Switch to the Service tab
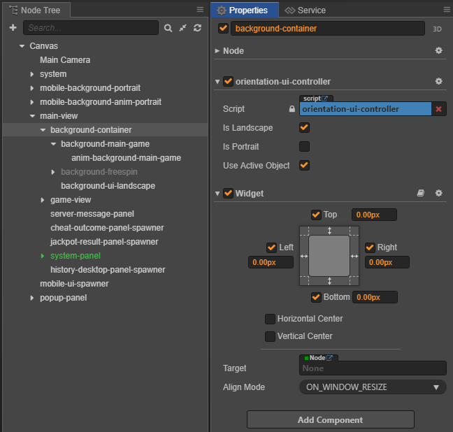The image size is (453, 432). [x=305, y=10]
